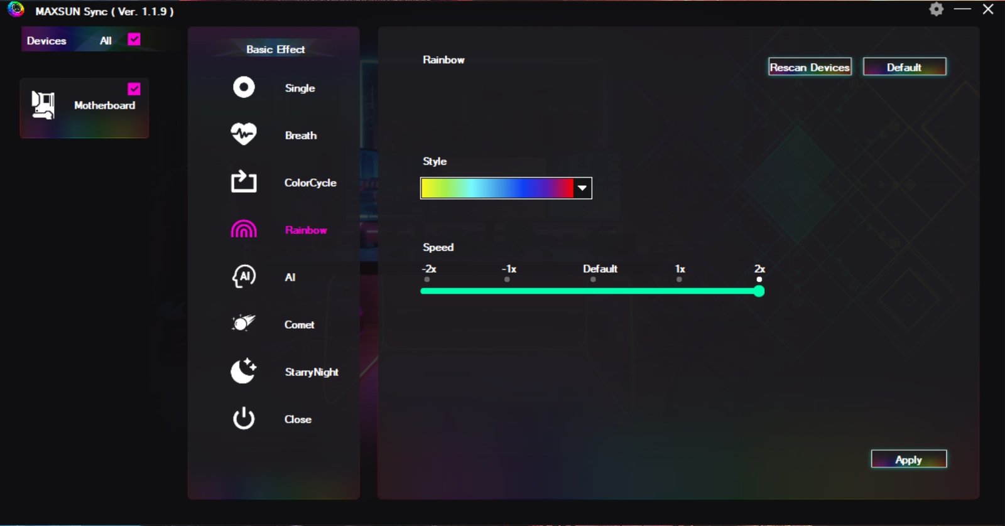This screenshot has width=1005, height=526.
Task: Click the Rainbow settings title
Action: tap(443, 60)
